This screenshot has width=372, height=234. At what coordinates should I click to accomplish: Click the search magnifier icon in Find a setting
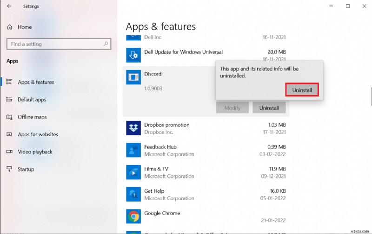click(106, 44)
